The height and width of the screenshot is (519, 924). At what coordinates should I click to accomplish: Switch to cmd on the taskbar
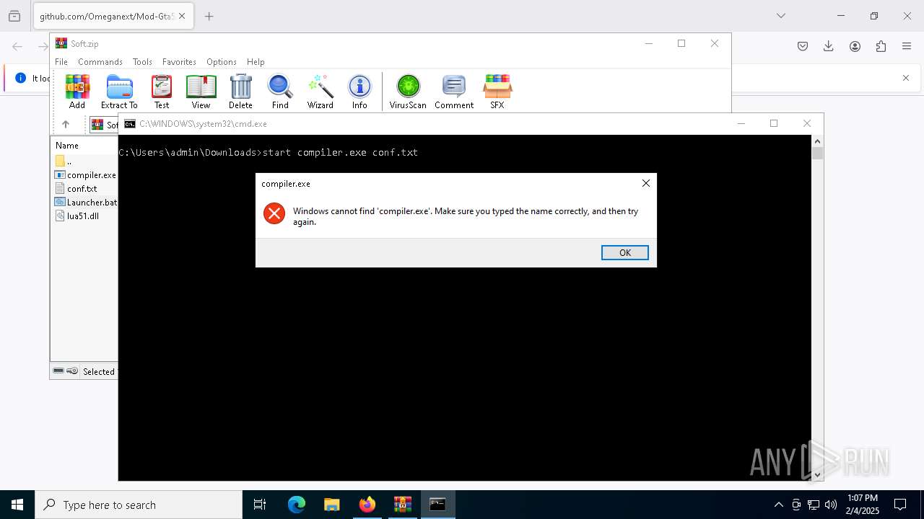pos(438,505)
